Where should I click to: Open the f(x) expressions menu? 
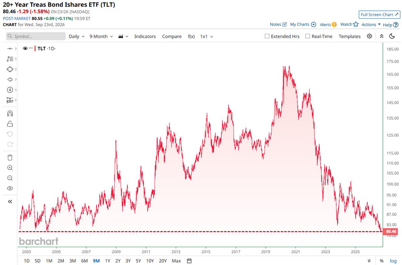pyautogui.click(x=191, y=36)
